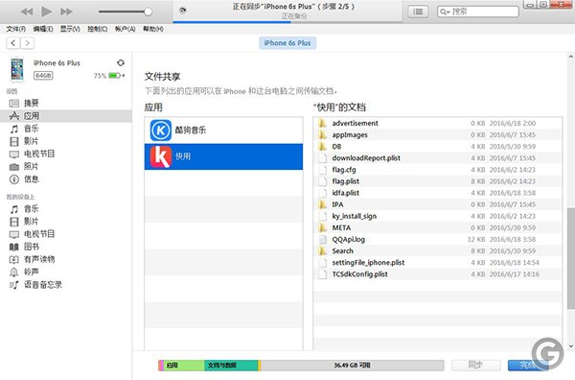Select flag.cfg file
Screen dimensions: 575x380
pos(438,170)
